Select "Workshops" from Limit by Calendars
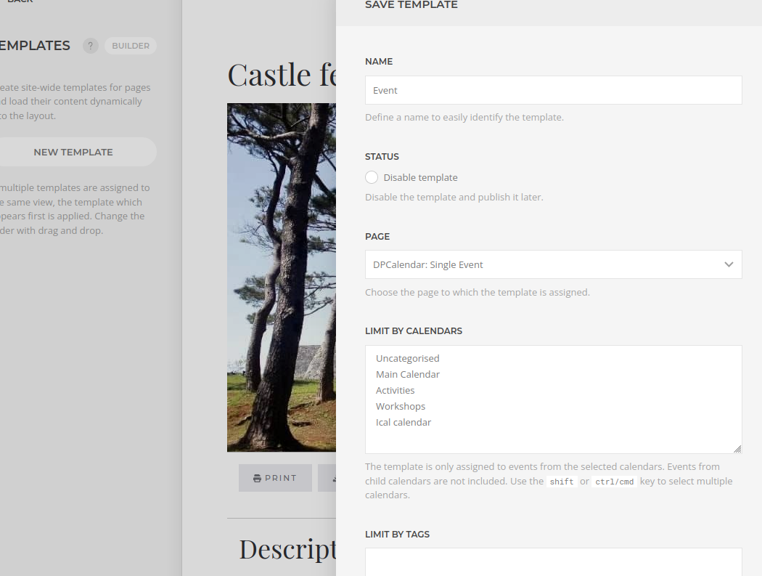Screen dimensions: 762x576 tap(400, 406)
